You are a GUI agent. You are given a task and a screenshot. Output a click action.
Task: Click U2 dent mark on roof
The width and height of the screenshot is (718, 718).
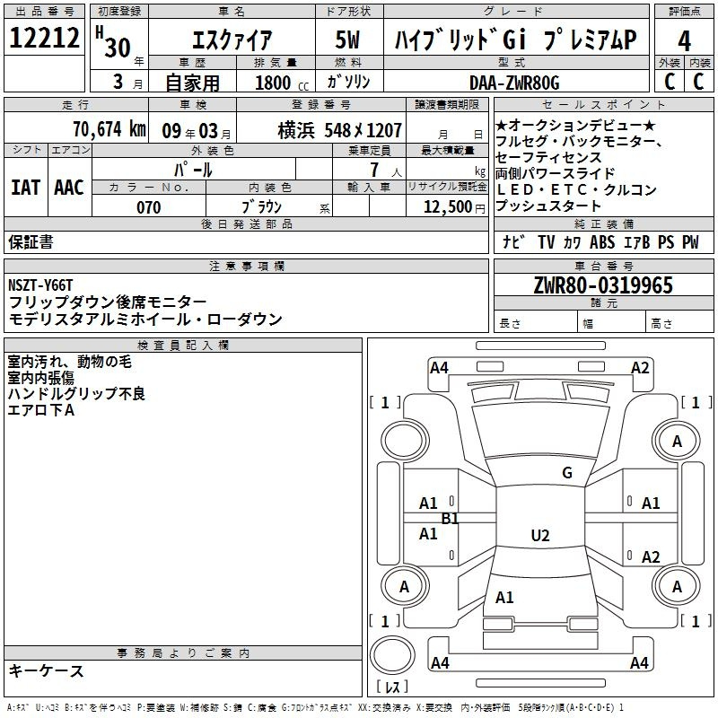[x=540, y=535]
